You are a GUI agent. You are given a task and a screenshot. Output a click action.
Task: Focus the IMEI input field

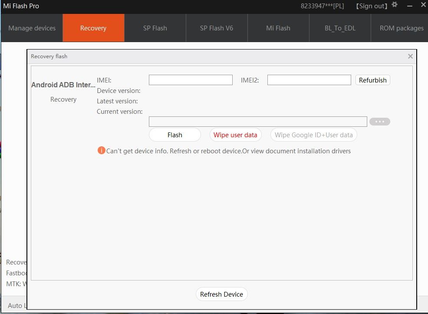[191, 80]
